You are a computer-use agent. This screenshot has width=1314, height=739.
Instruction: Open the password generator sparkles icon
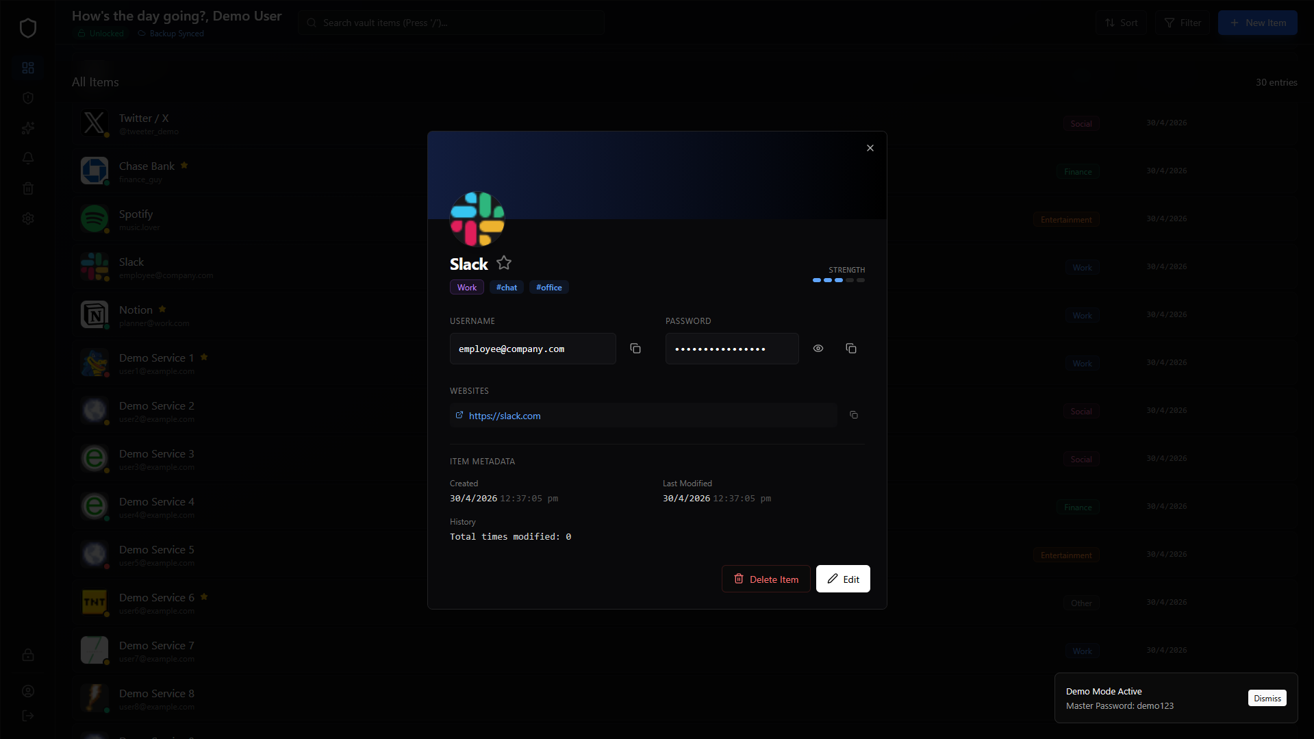tap(28, 128)
